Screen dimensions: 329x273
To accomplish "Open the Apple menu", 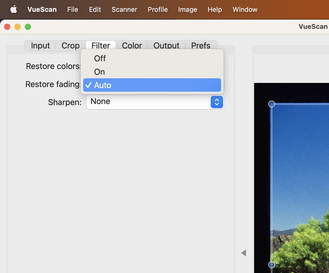I will (13, 10).
